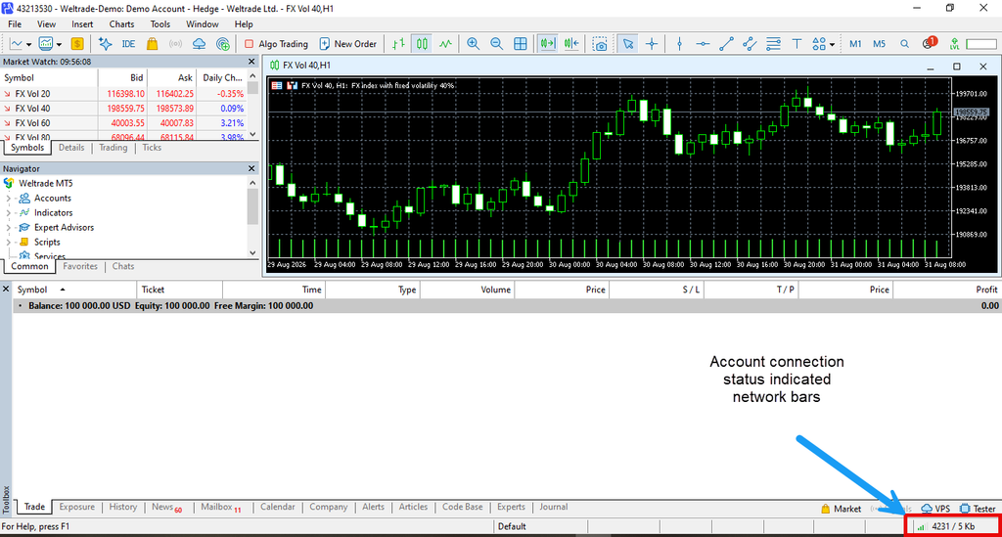Sort trades by Symbol column header

click(73, 290)
